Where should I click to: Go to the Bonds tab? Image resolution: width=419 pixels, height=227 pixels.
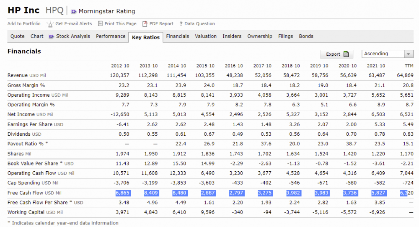click(306, 36)
